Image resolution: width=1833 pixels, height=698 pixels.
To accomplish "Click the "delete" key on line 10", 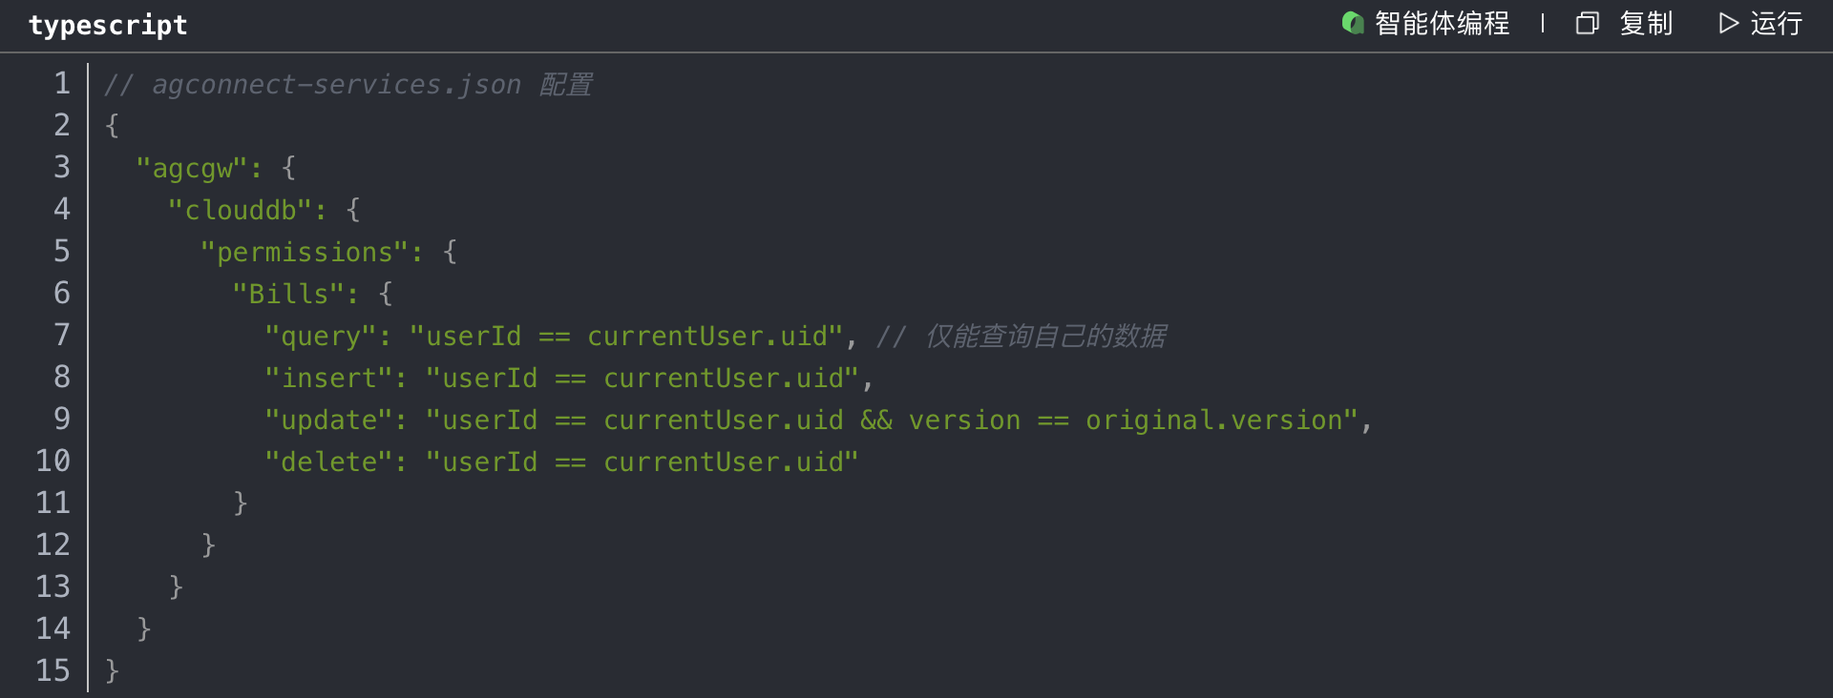I will pos(328,462).
